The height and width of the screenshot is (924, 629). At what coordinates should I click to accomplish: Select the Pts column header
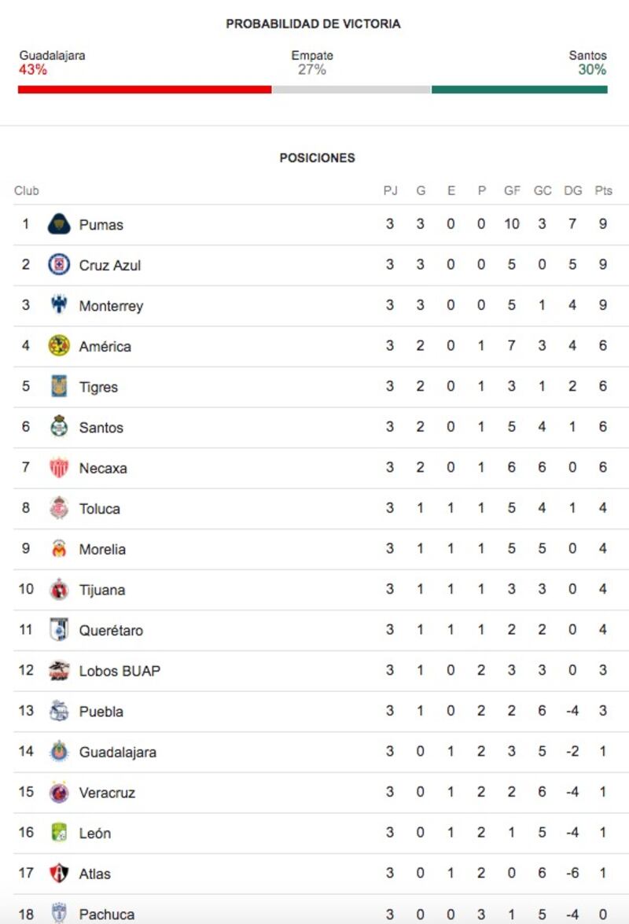tap(603, 190)
